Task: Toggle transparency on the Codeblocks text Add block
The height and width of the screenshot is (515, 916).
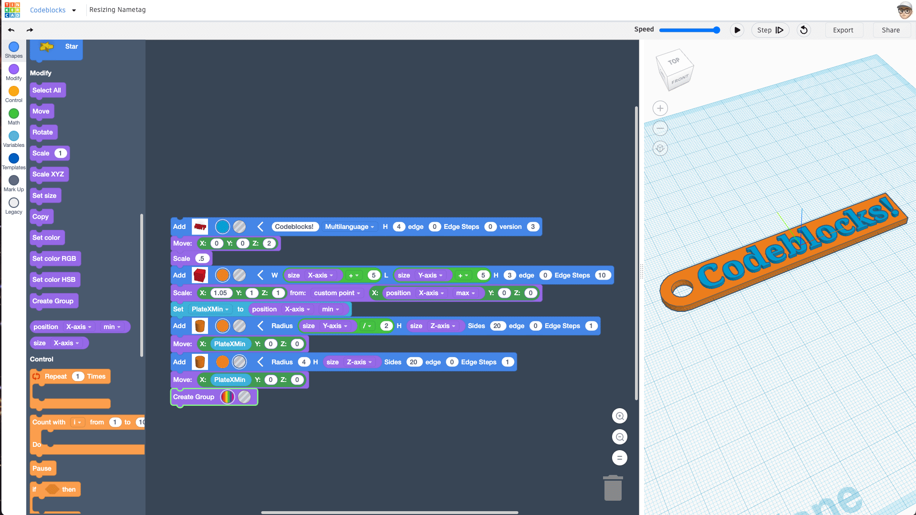Action: point(239,227)
